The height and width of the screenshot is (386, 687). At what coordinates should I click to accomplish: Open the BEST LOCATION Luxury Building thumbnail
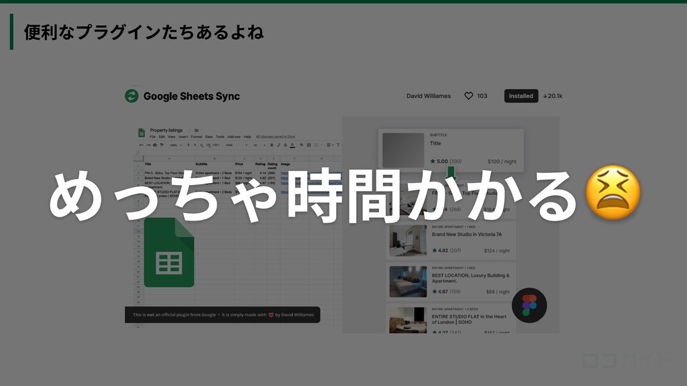408,281
